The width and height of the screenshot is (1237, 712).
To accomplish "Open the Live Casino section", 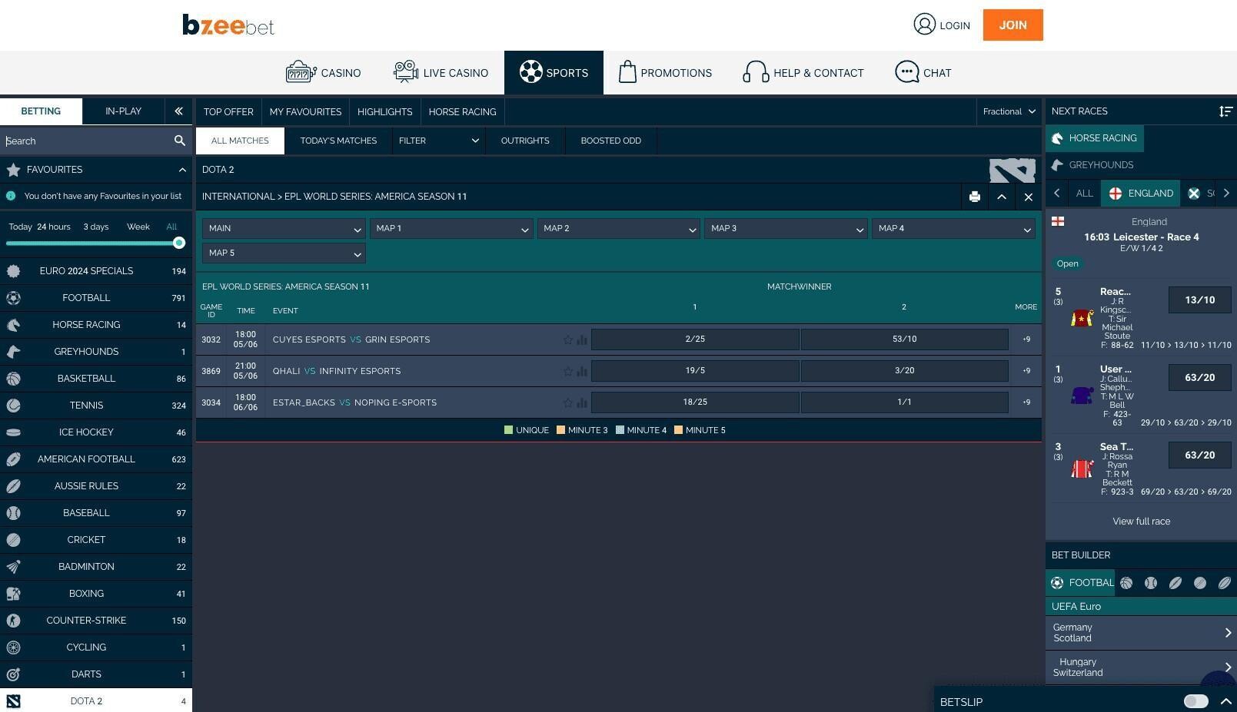I will pos(441,73).
